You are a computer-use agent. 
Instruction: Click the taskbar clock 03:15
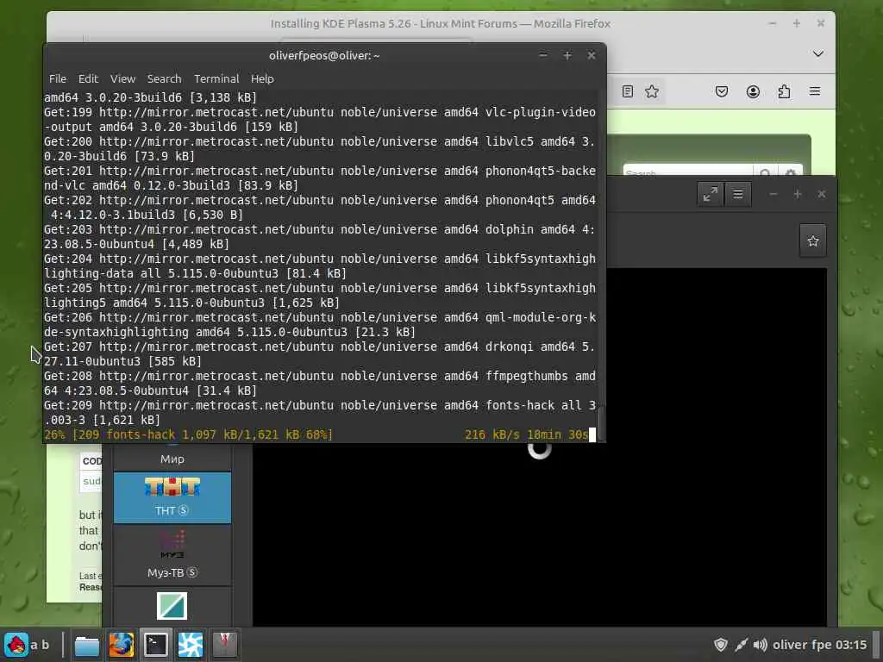point(850,645)
